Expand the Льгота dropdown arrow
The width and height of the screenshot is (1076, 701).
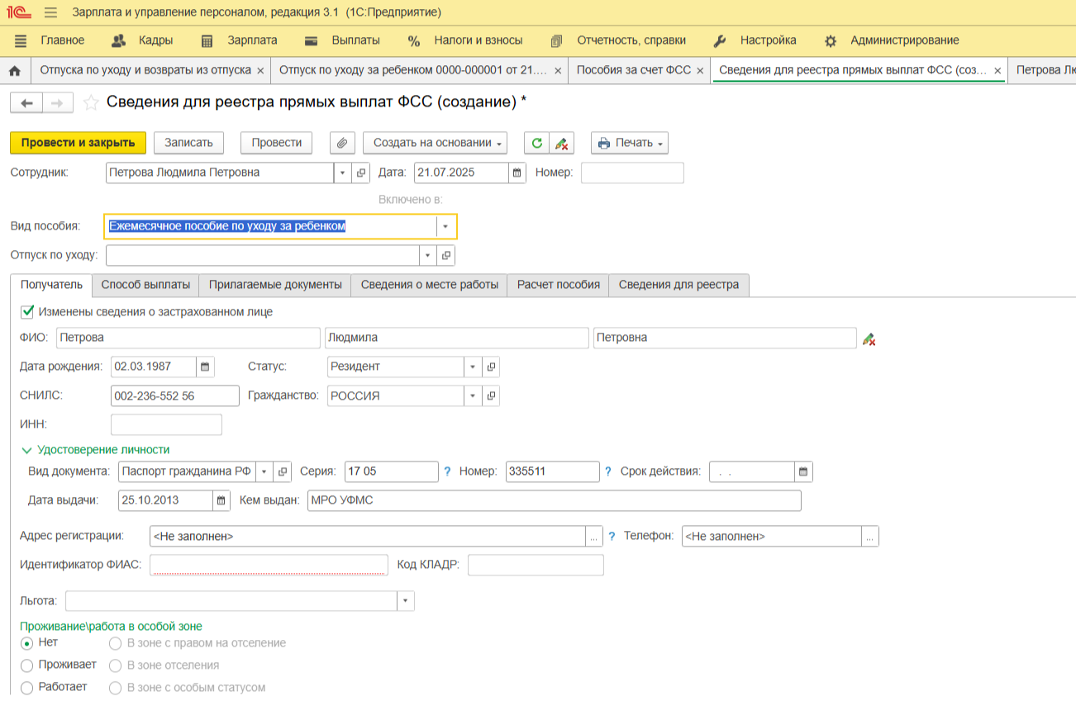coord(405,601)
